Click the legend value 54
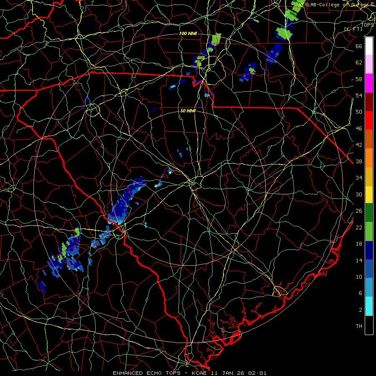Screen dimensions: 376x376 click(359, 95)
